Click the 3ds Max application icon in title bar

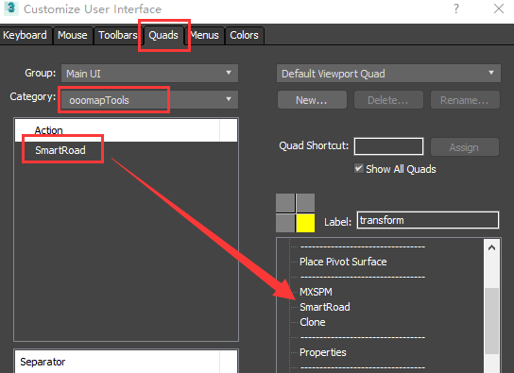(x=11, y=8)
